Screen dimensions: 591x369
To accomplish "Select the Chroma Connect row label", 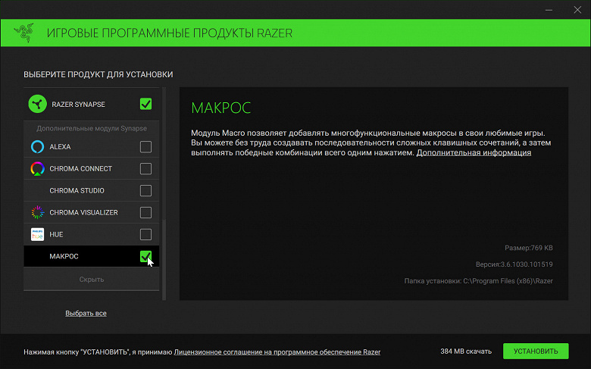I will tap(80, 168).
